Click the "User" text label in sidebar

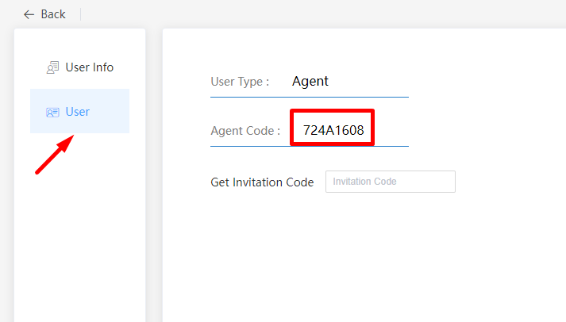(78, 112)
